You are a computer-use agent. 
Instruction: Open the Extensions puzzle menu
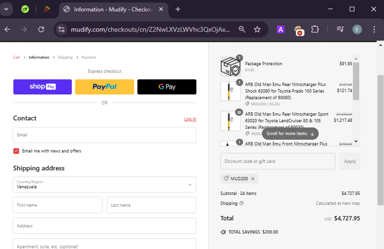pyautogui.click(x=315, y=29)
